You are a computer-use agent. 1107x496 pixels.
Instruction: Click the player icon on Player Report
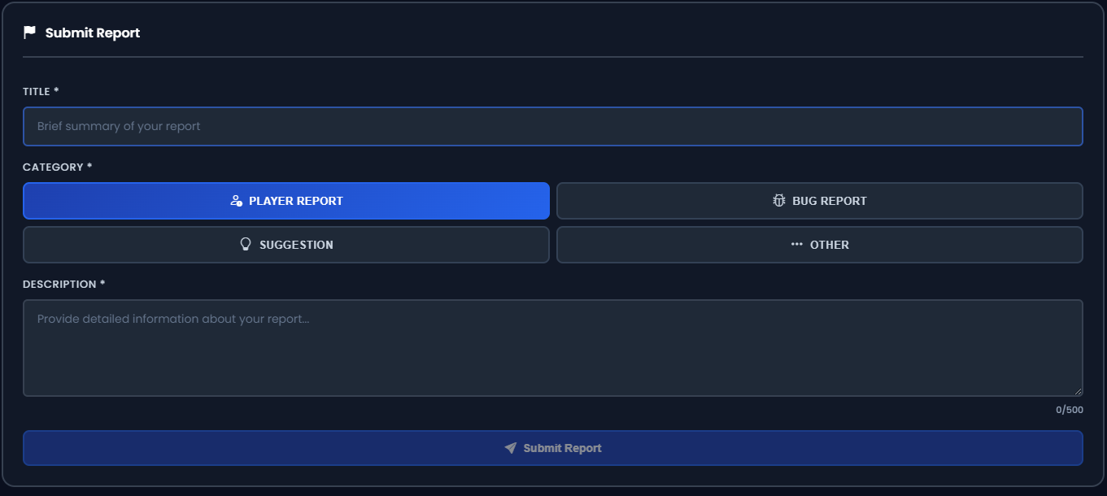pos(237,201)
